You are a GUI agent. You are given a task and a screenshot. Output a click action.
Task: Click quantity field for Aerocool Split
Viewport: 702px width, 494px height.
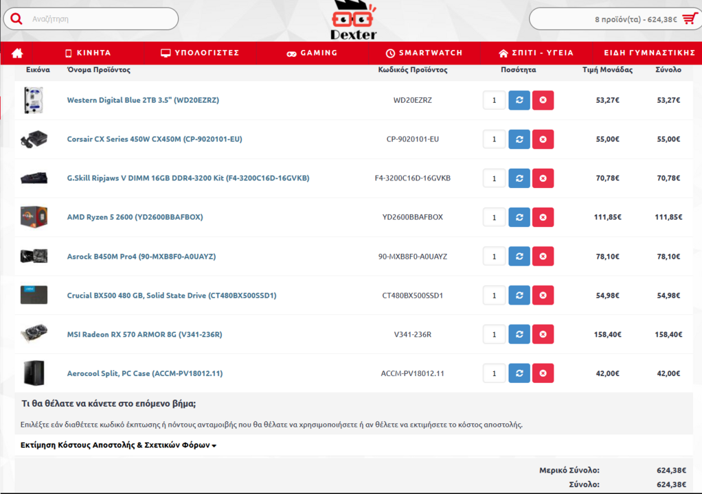(x=495, y=373)
